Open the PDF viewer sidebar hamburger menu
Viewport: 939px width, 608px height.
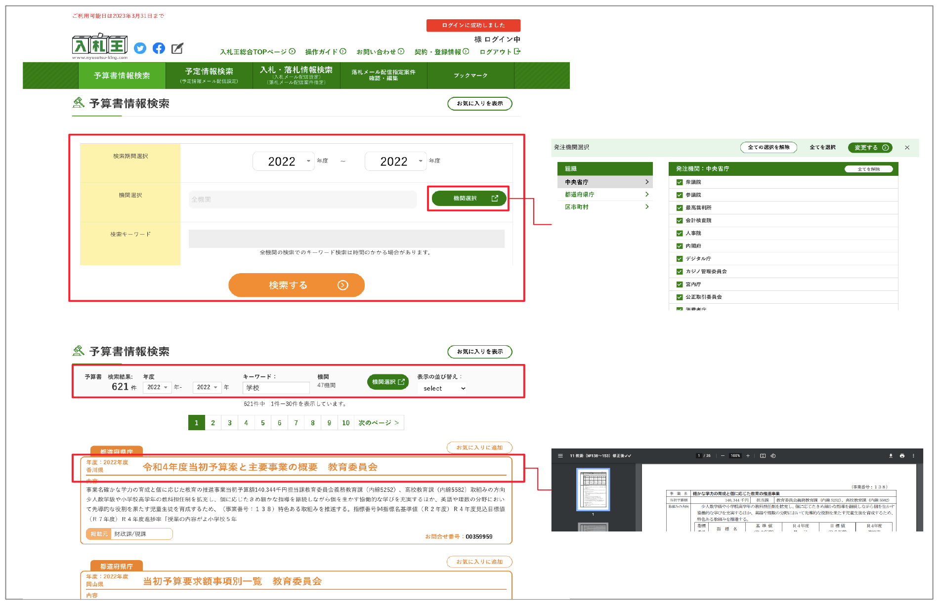click(560, 455)
